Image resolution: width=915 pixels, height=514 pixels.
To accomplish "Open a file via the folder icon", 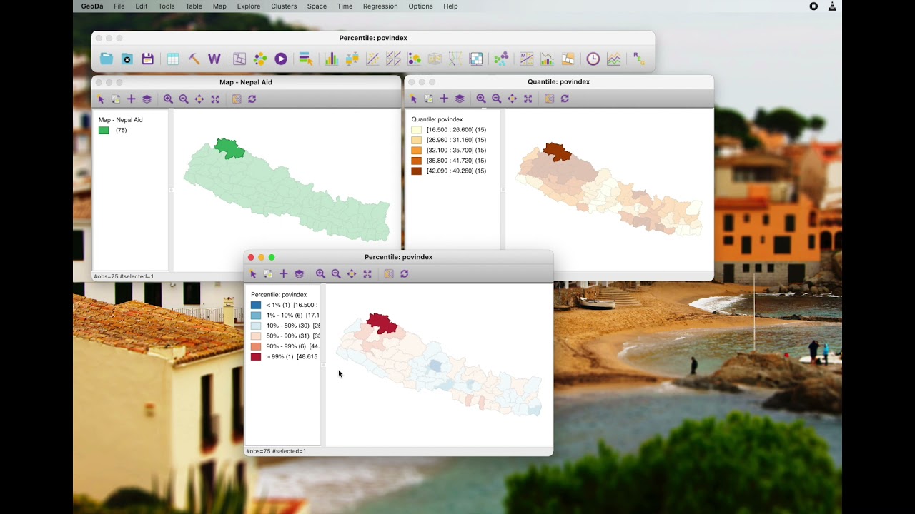I will point(107,59).
